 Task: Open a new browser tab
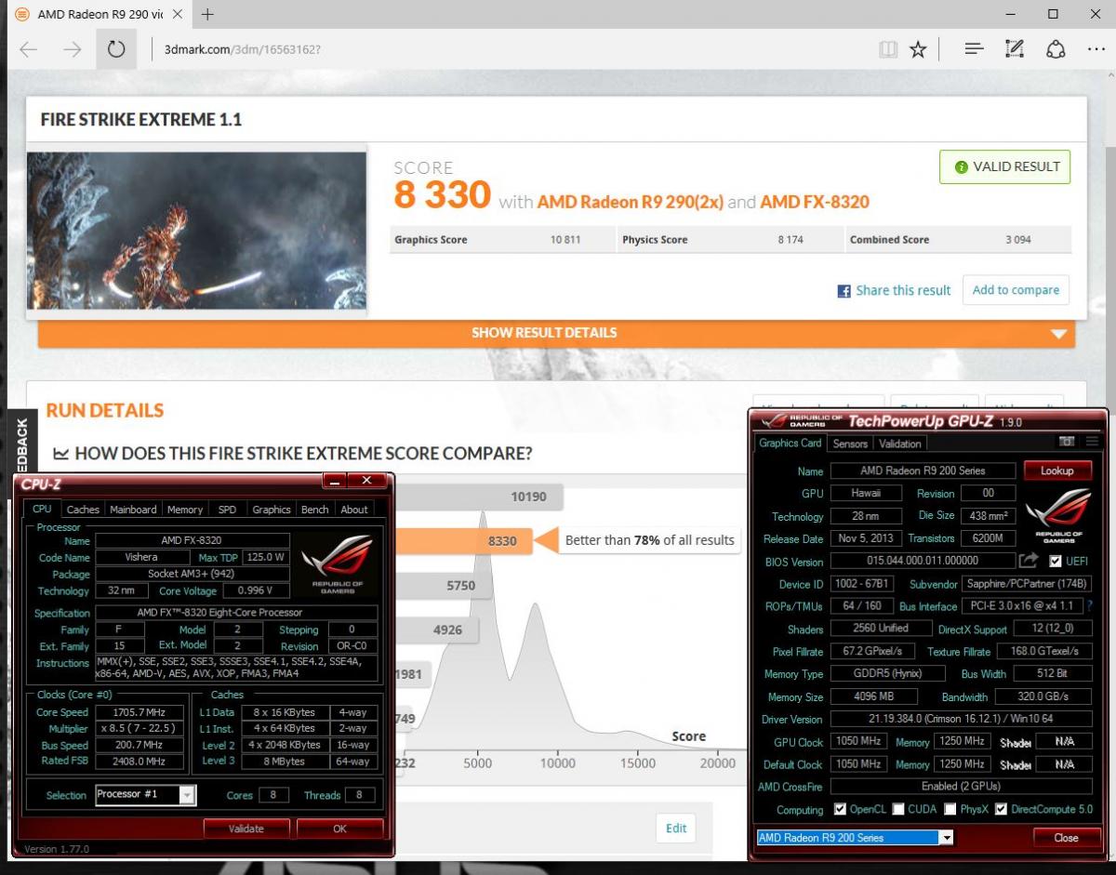click(207, 14)
